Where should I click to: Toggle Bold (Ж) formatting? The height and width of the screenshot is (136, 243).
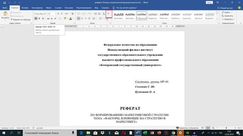36,19
